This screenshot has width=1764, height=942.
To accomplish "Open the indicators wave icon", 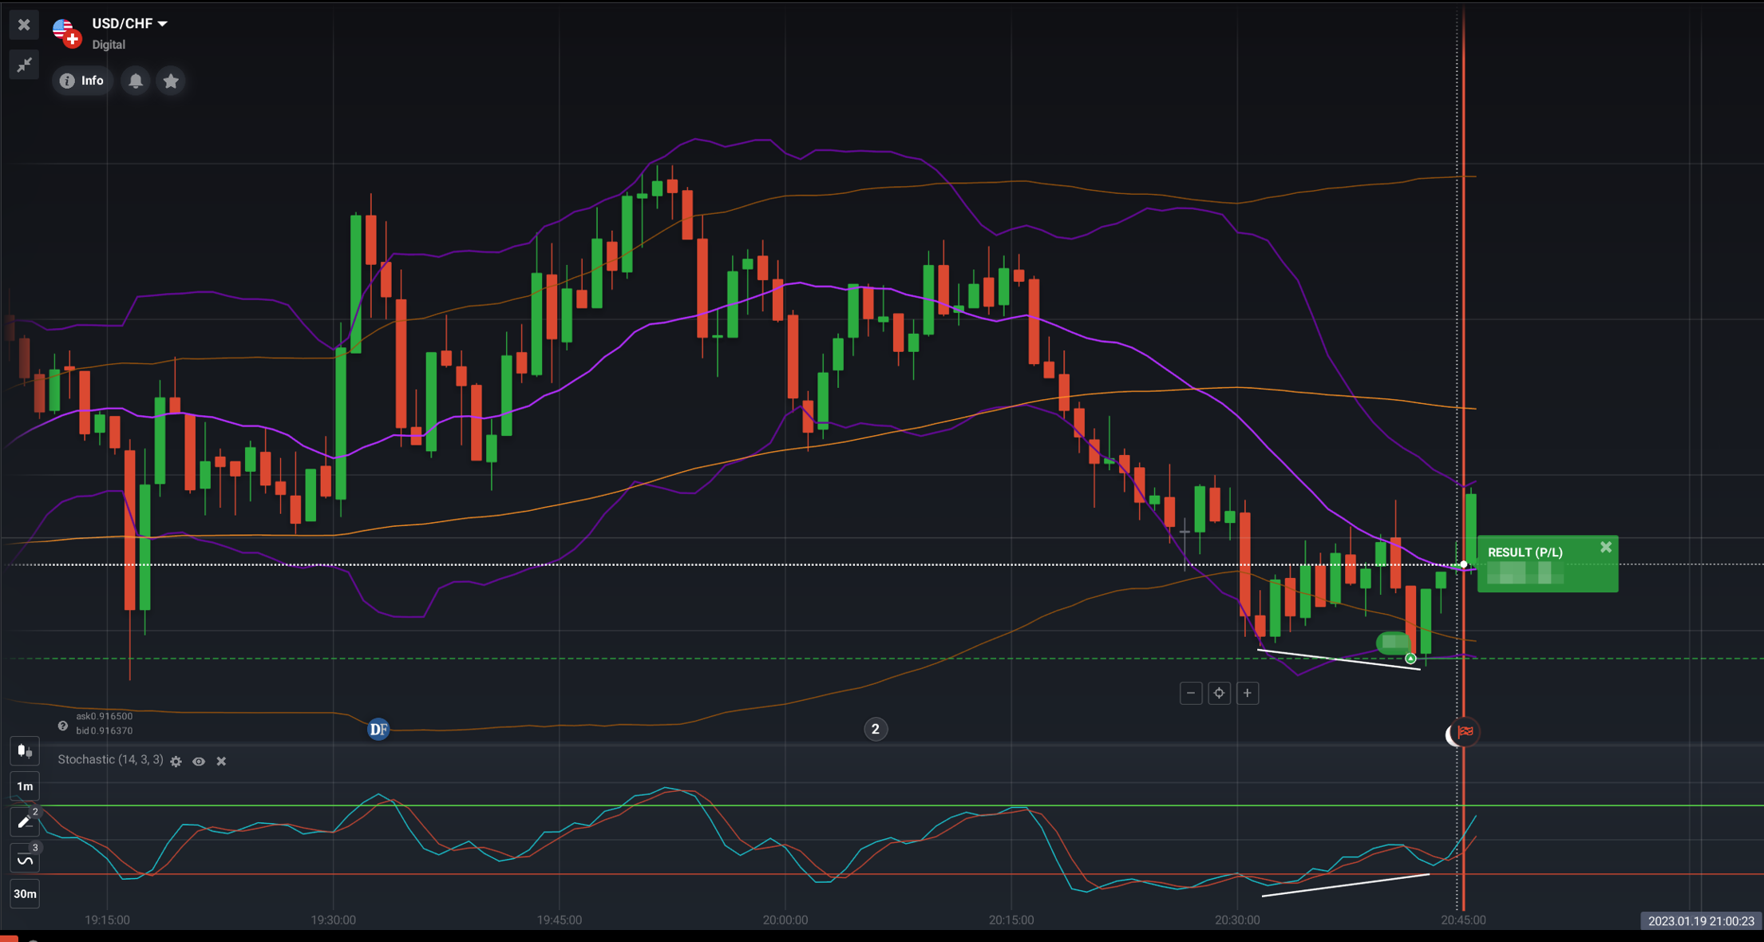I will click(x=25, y=859).
